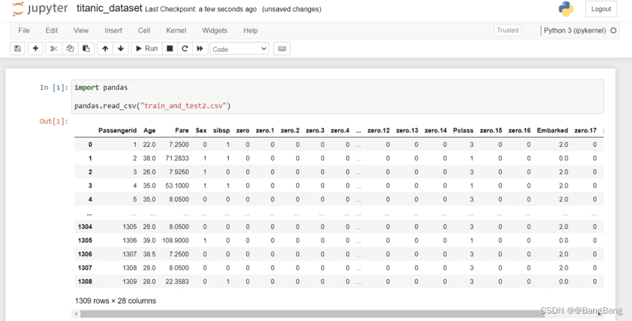Viewport: 632px width, 321px height.
Task: Click the fare value 108.9000
Action: [x=175, y=240]
